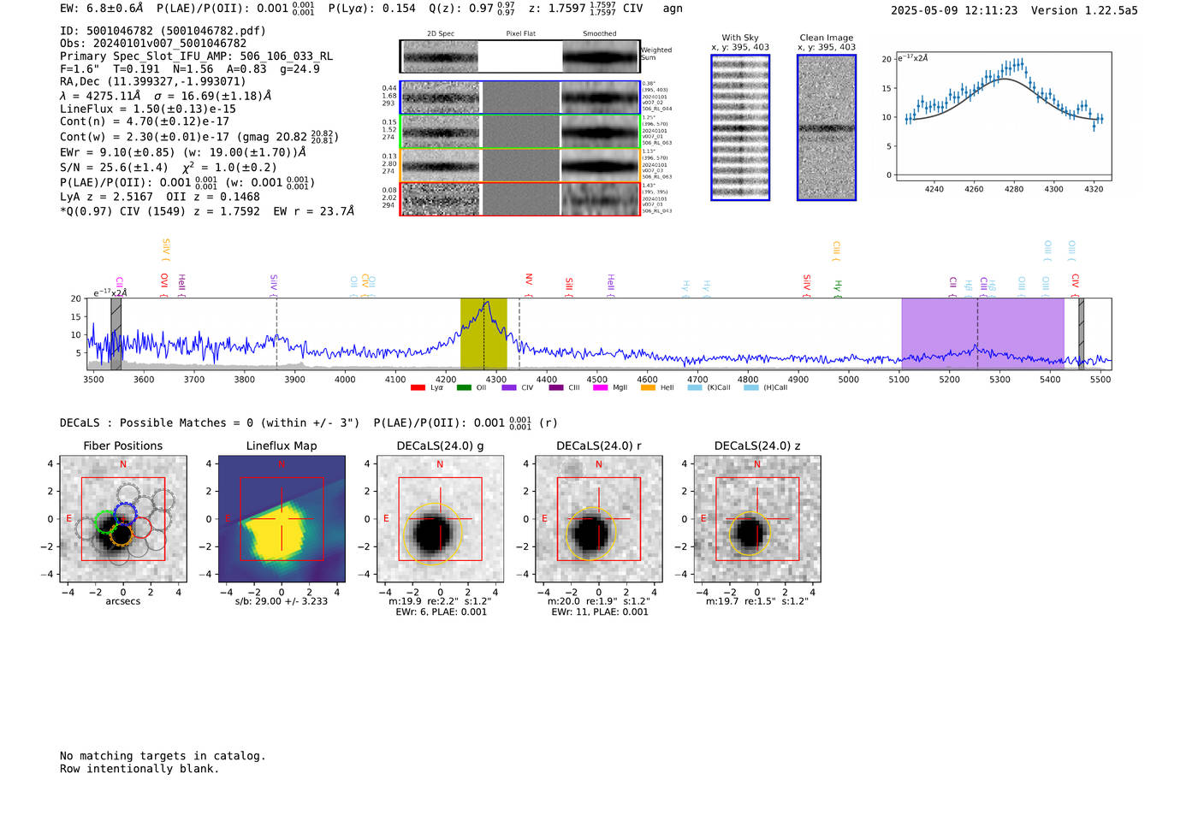Click 'EWr: 11, PLAE: 0.001' caption
The image size is (1198, 815).
600,612
